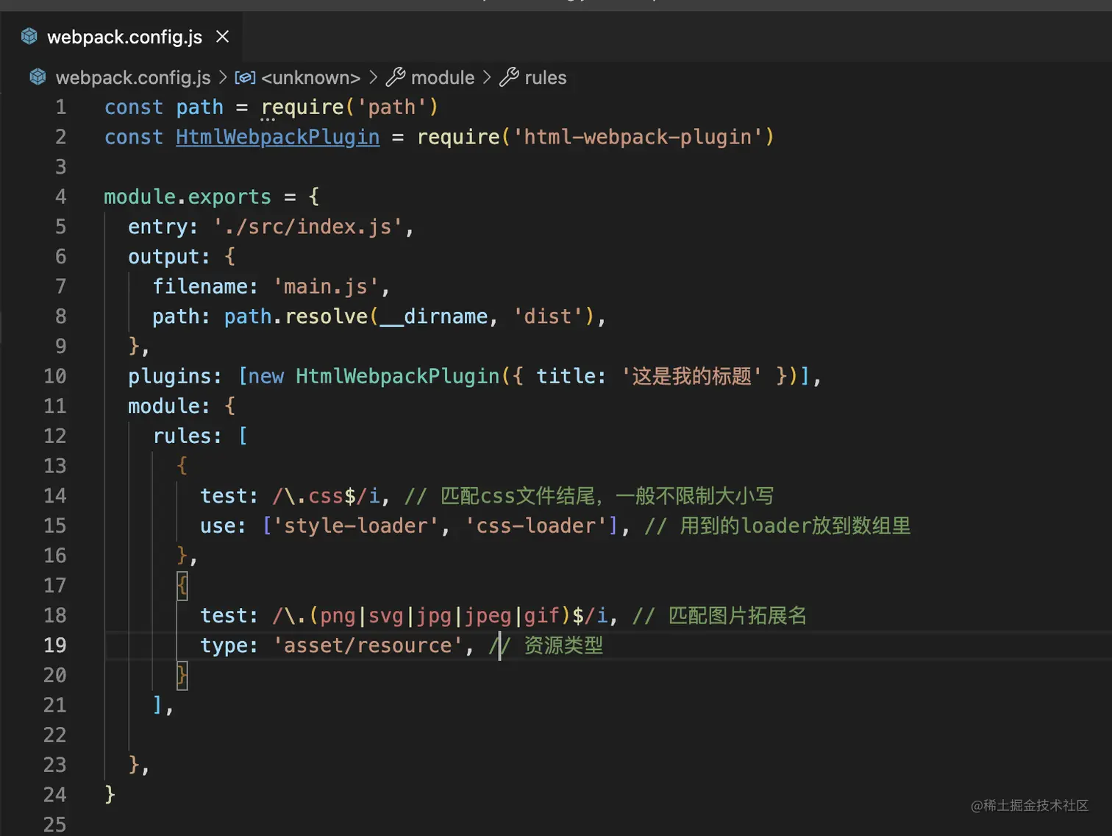
Task: Select the webpack.config.js tab
Action: tap(124, 37)
